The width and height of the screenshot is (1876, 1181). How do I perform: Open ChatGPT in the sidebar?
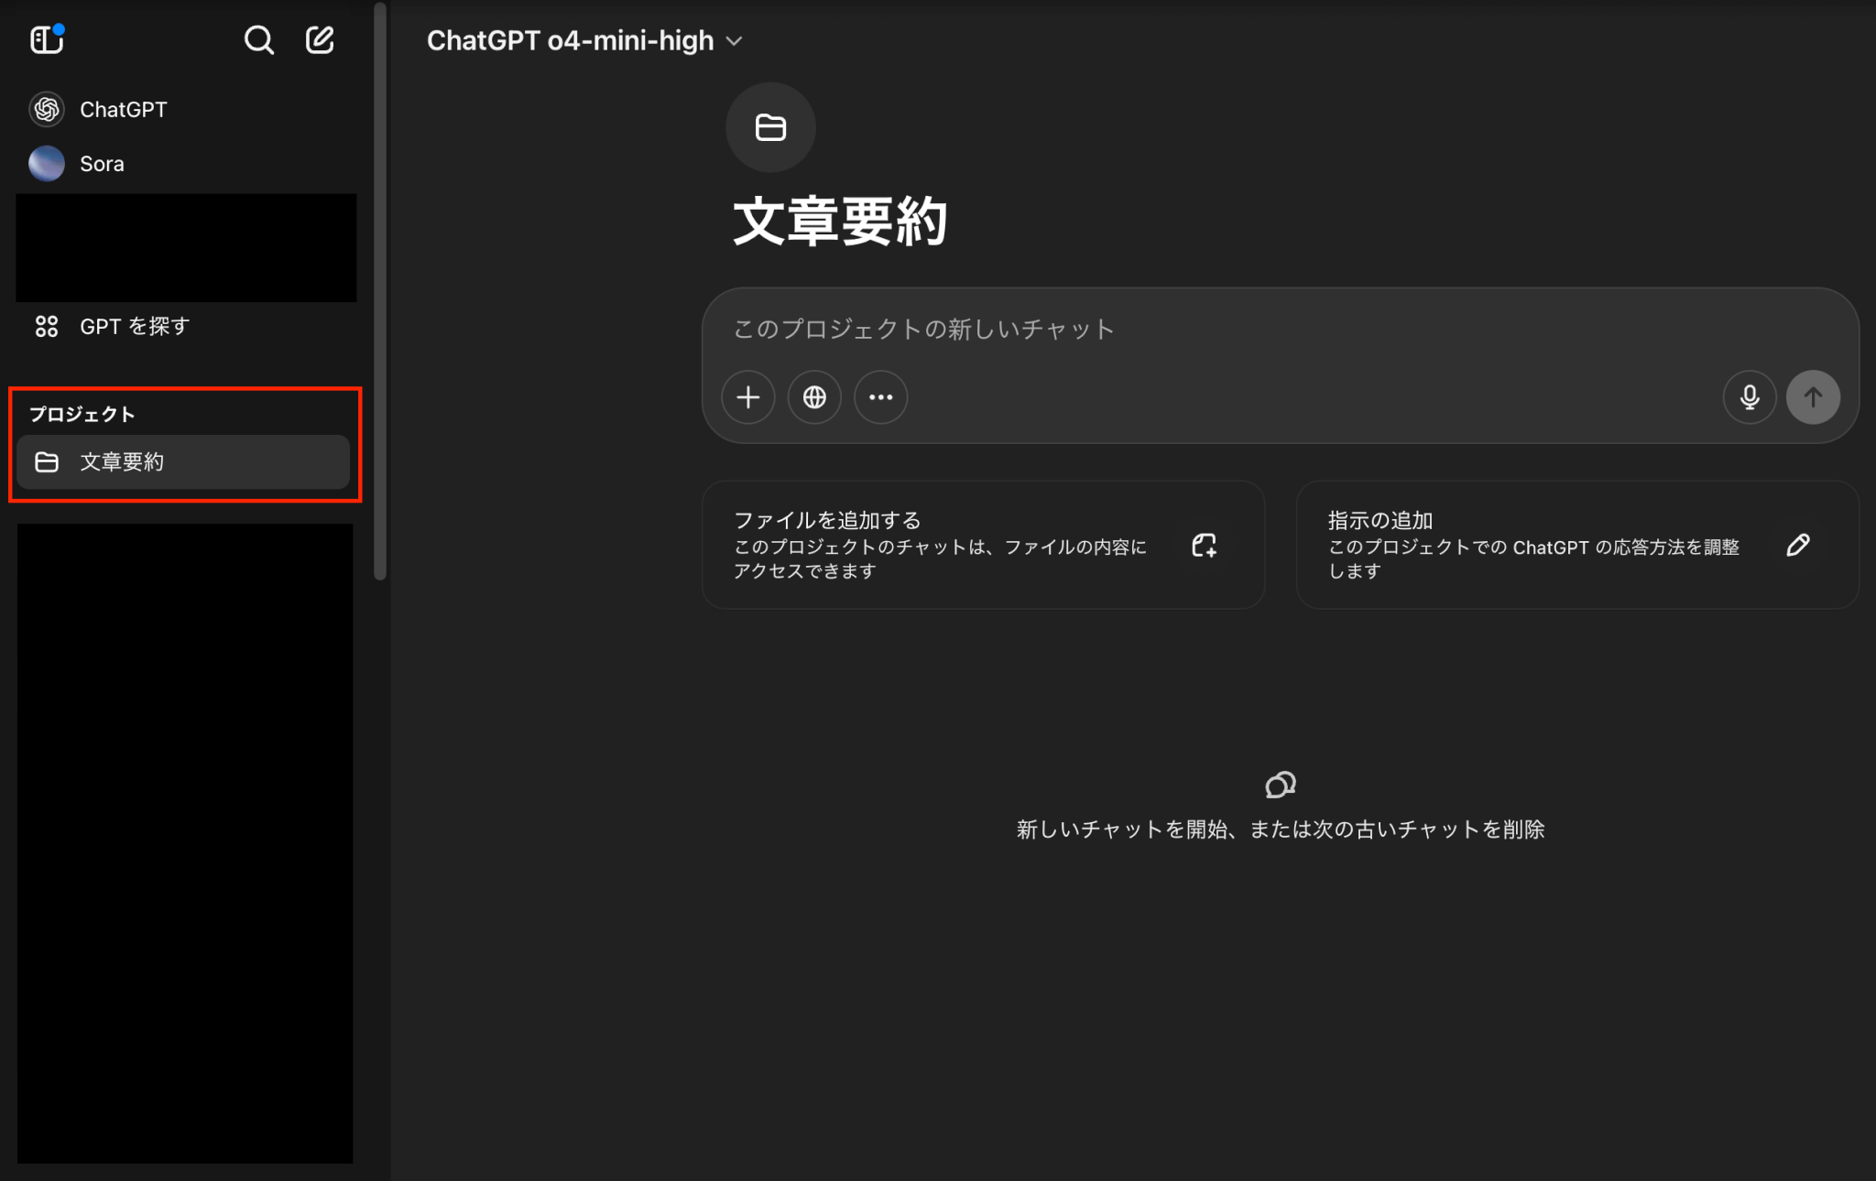[x=186, y=110]
